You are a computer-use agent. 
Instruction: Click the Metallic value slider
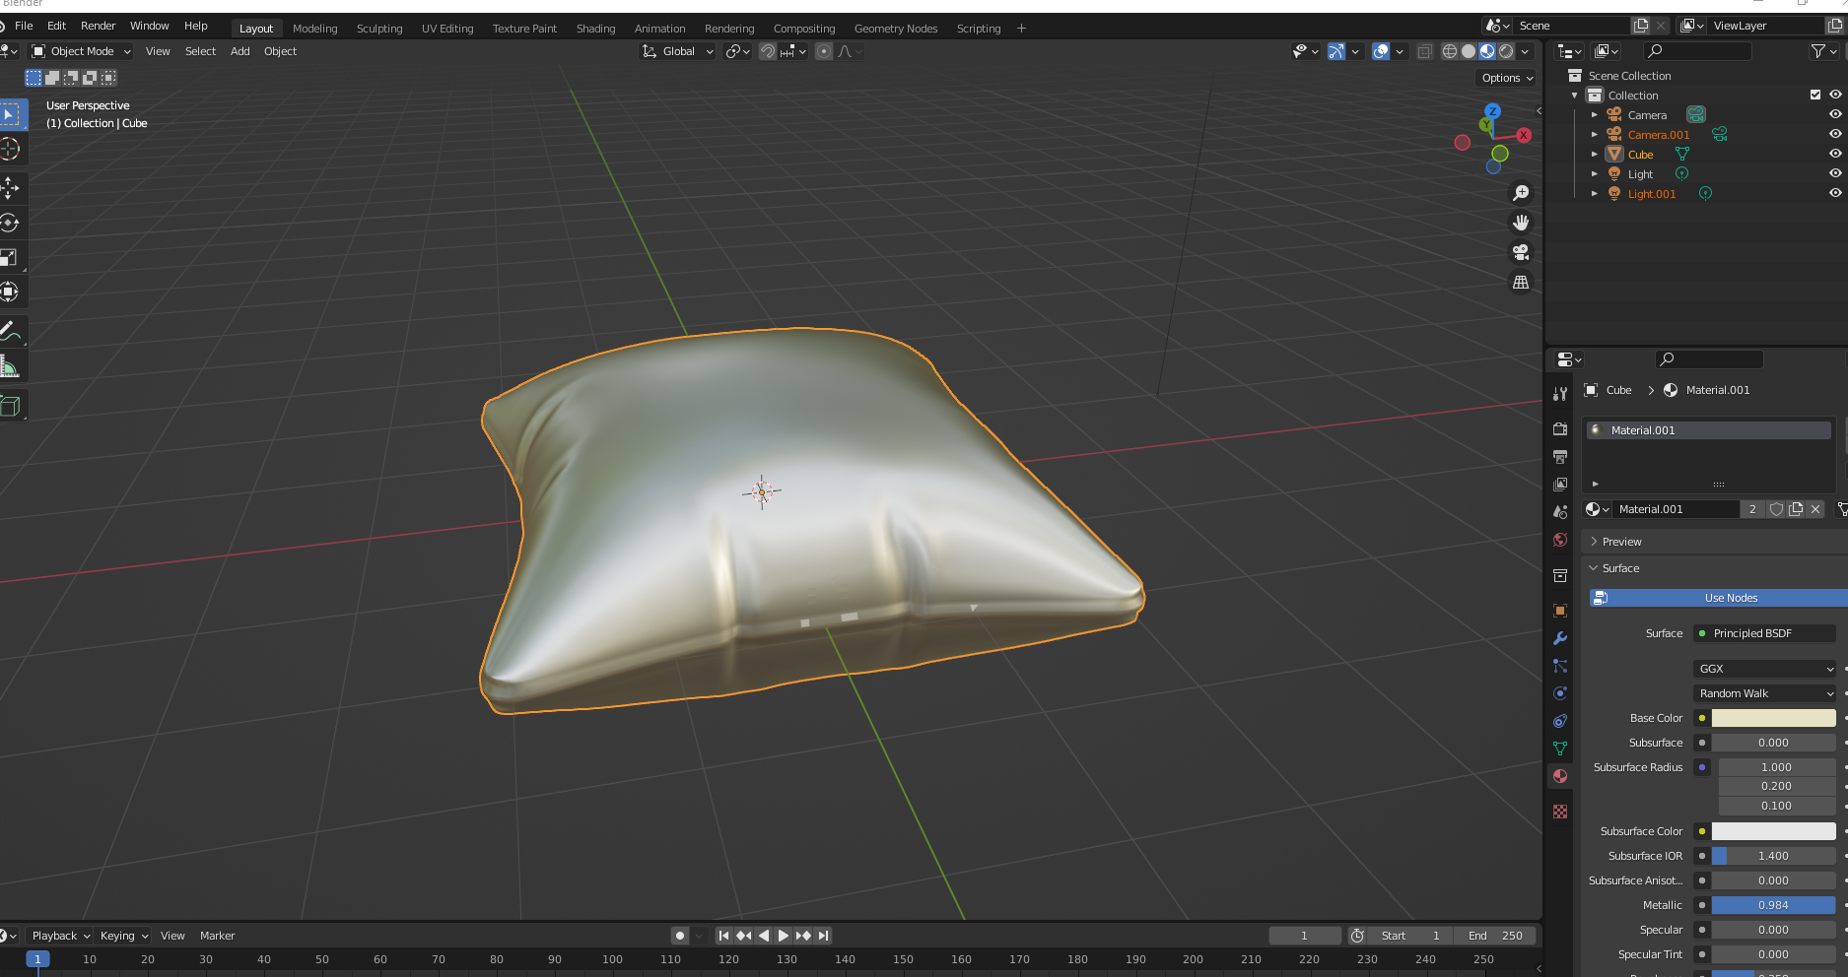1773,905
